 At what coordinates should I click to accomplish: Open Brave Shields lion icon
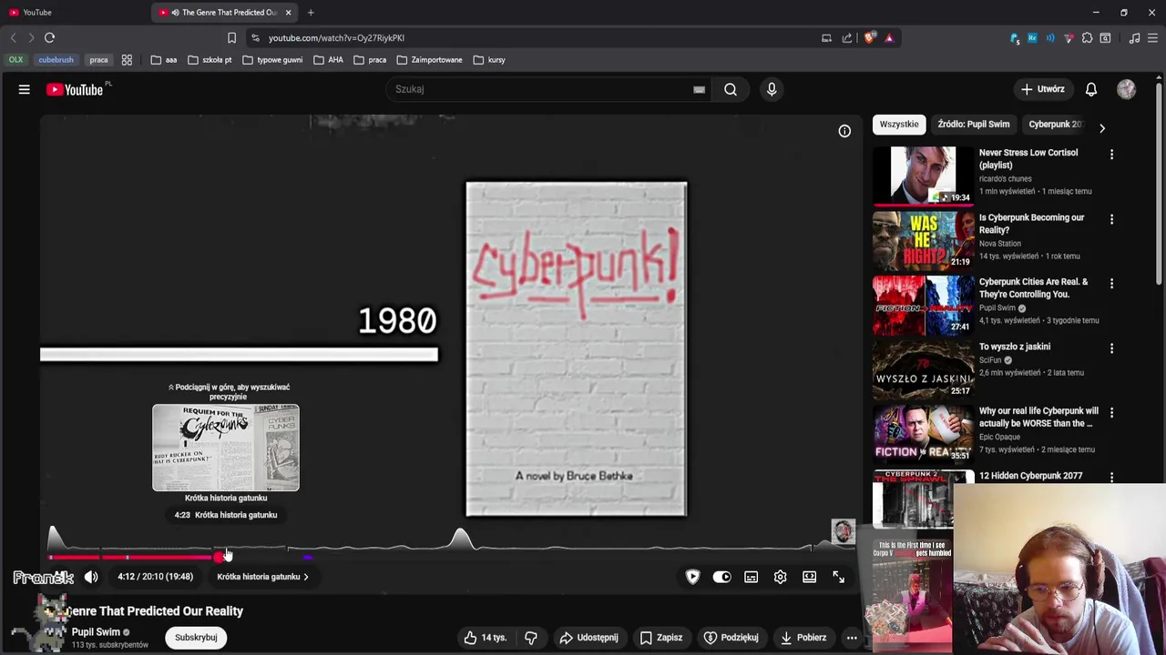pyautogui.click(x=870, y=38)
